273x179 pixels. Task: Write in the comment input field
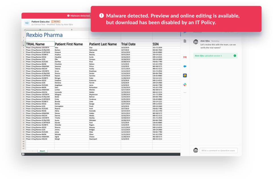(218, 151)
